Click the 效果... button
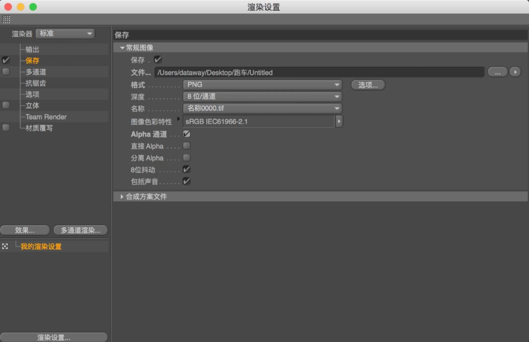Image resolution: width=529 pixels, height=342 pixels. click(25, 230)
